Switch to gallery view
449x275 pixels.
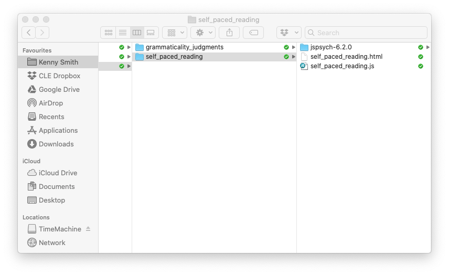pyautogui.click(x=151, y=33)
